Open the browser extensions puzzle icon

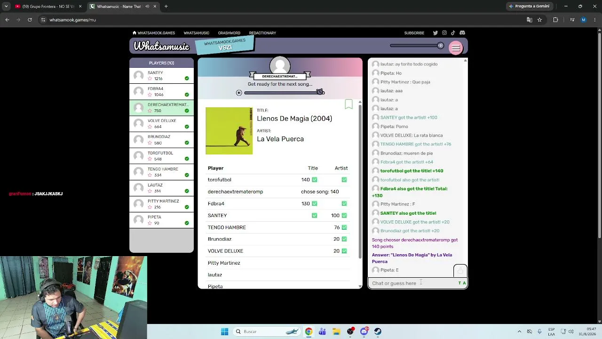pyautogui.click(x=555, y=20)
